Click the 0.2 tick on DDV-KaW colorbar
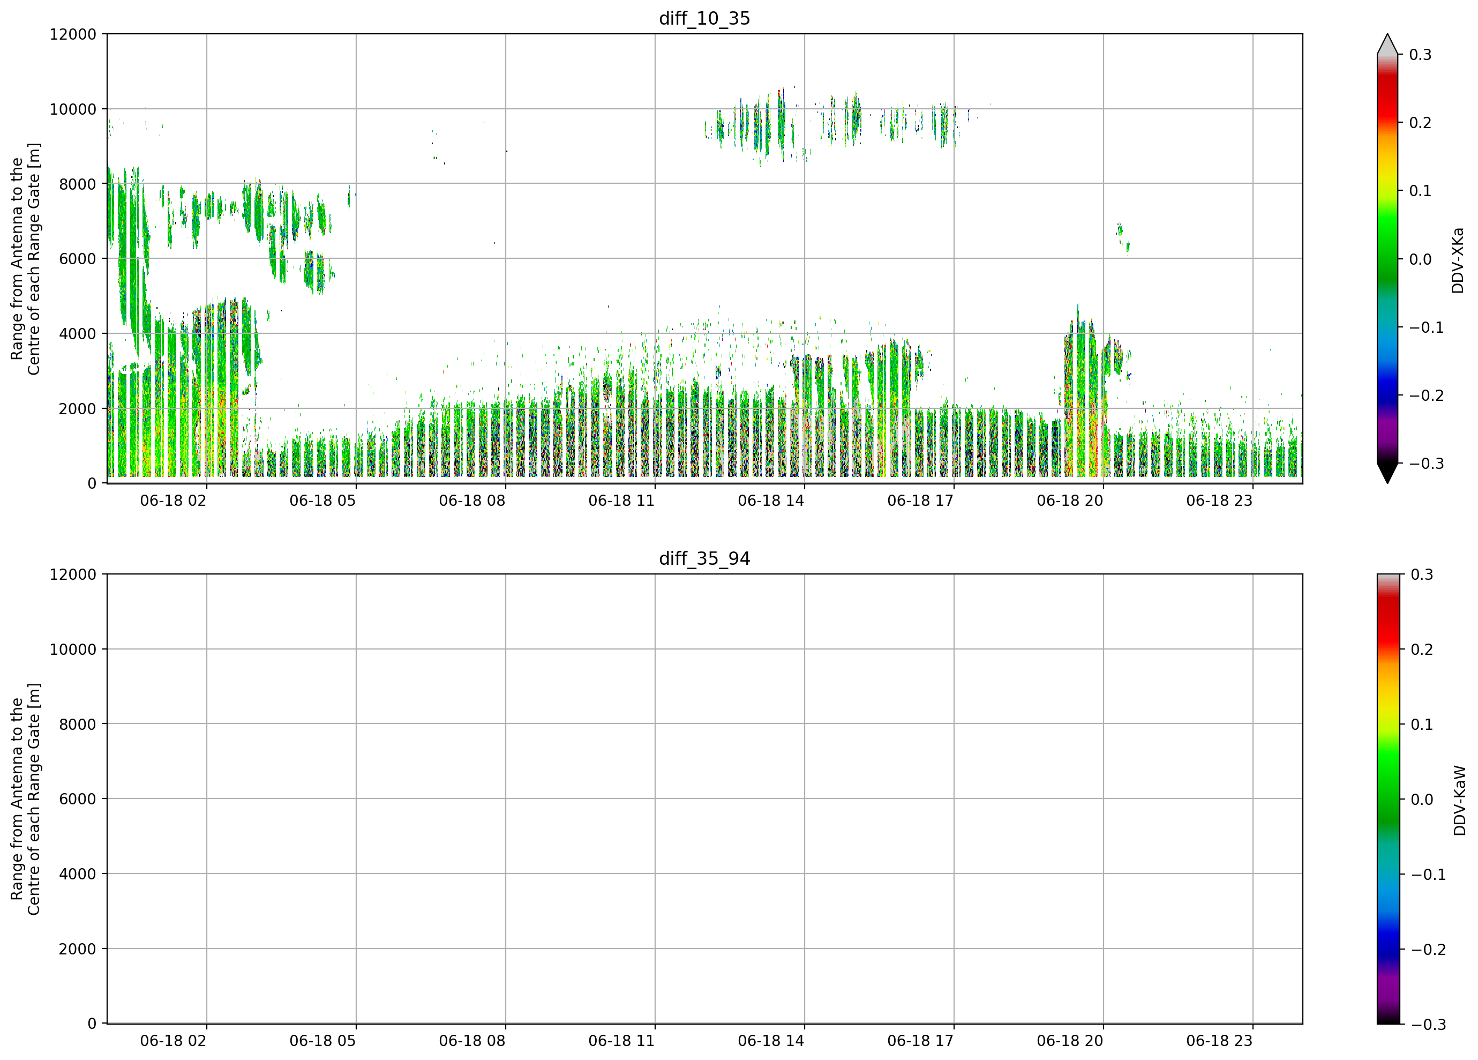The width and height of the screenshot is (1478, 1060). tap(1422, 650)
